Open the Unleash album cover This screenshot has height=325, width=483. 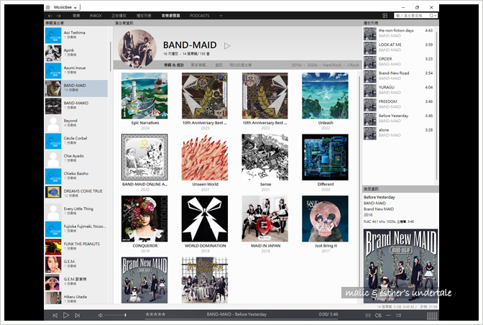pyautogui.click(x=325, y=96)
